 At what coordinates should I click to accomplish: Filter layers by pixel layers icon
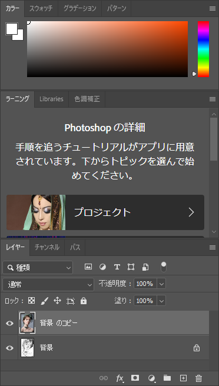(88, 267)
